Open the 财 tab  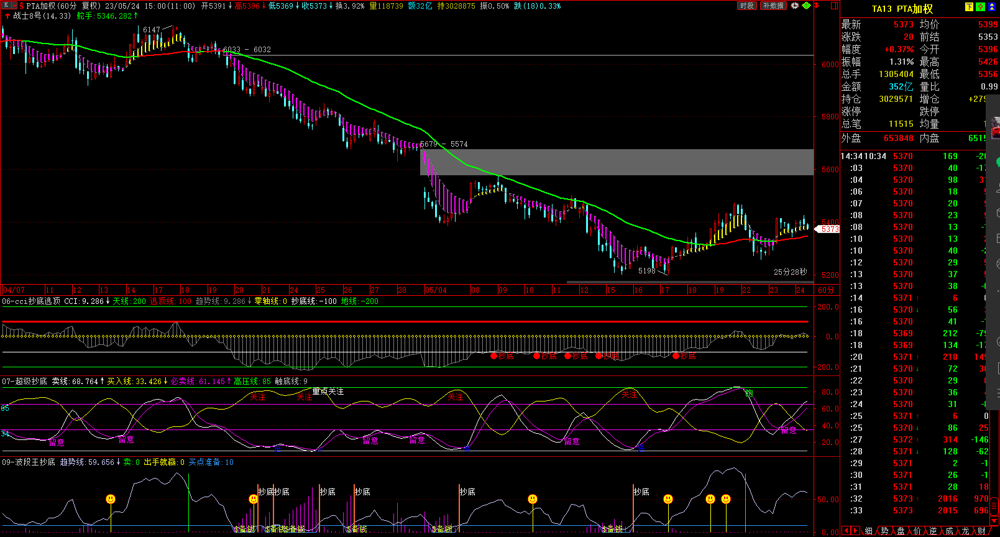(981, 531)
